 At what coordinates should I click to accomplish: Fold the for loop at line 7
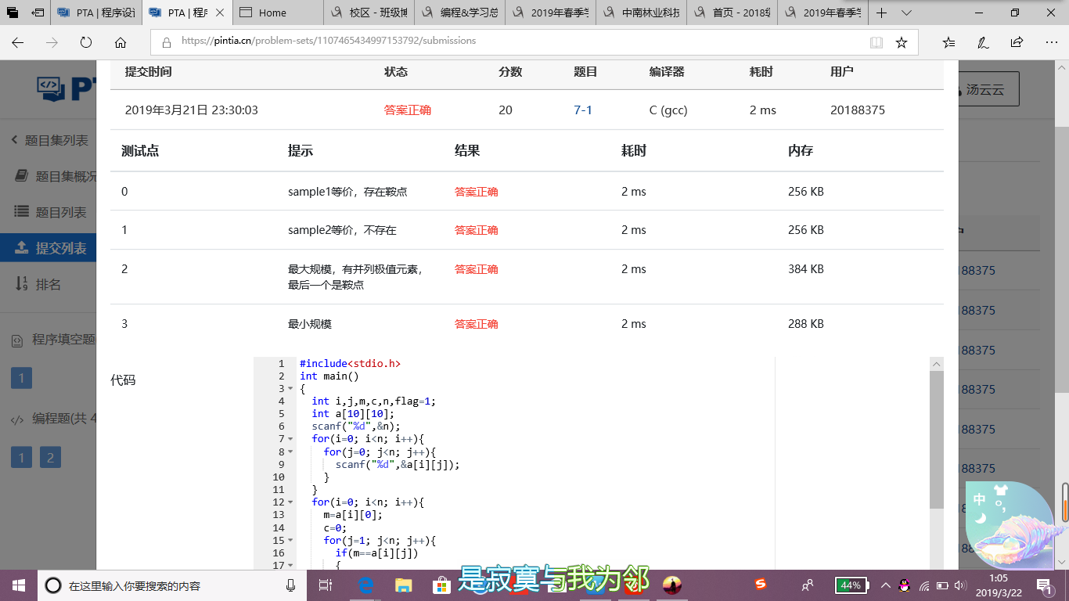290,439
